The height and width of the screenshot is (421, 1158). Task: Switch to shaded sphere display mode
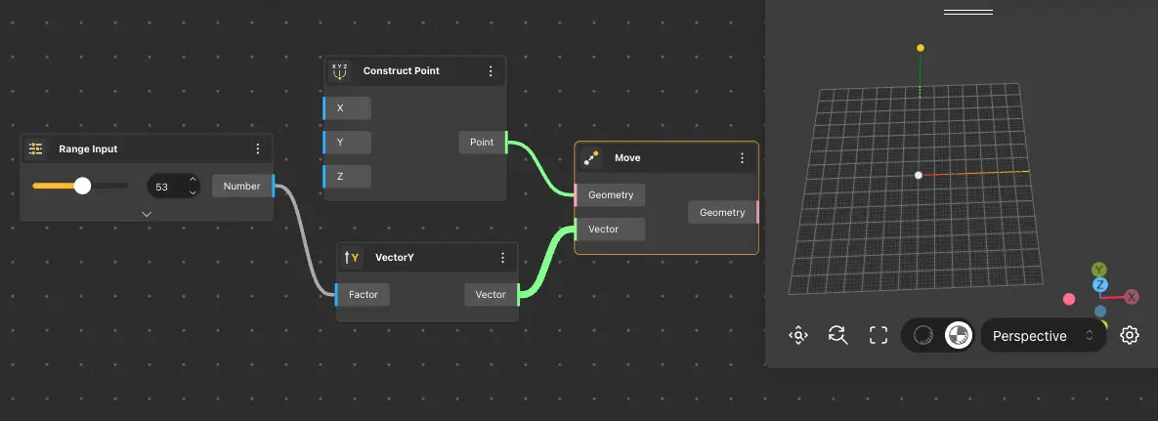922,335
